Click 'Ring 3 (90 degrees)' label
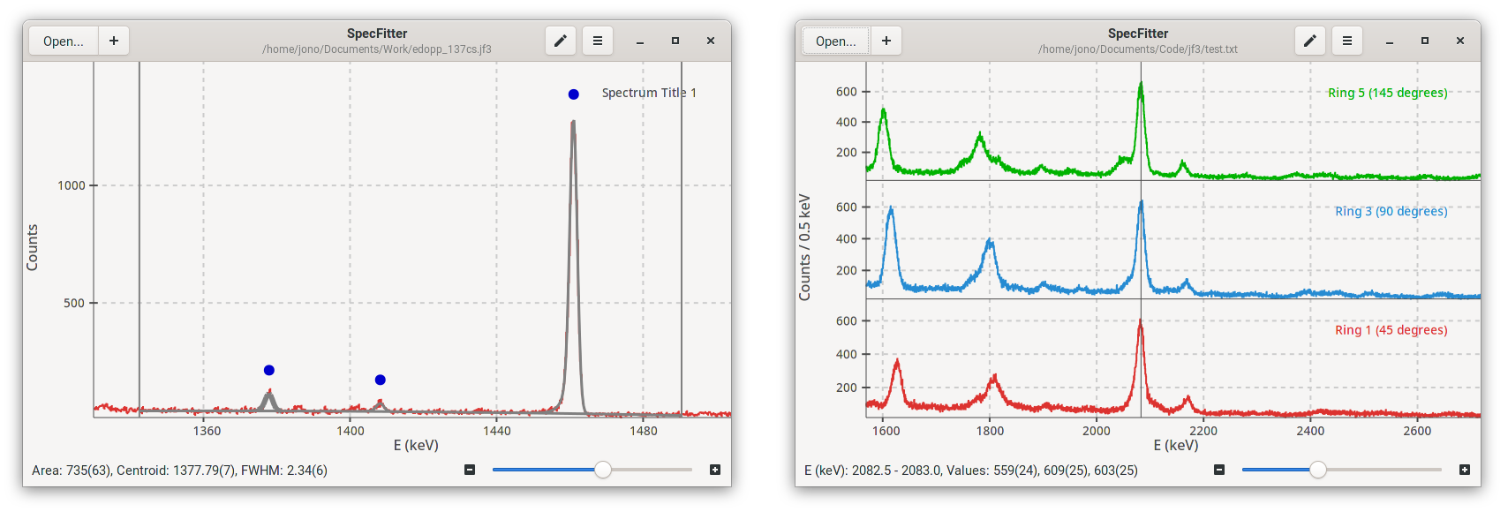This screenshot has width=1508, height=512. (x=1391, y=211)
